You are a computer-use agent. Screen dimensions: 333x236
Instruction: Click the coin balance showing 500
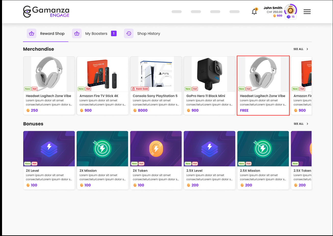point(278,16)
